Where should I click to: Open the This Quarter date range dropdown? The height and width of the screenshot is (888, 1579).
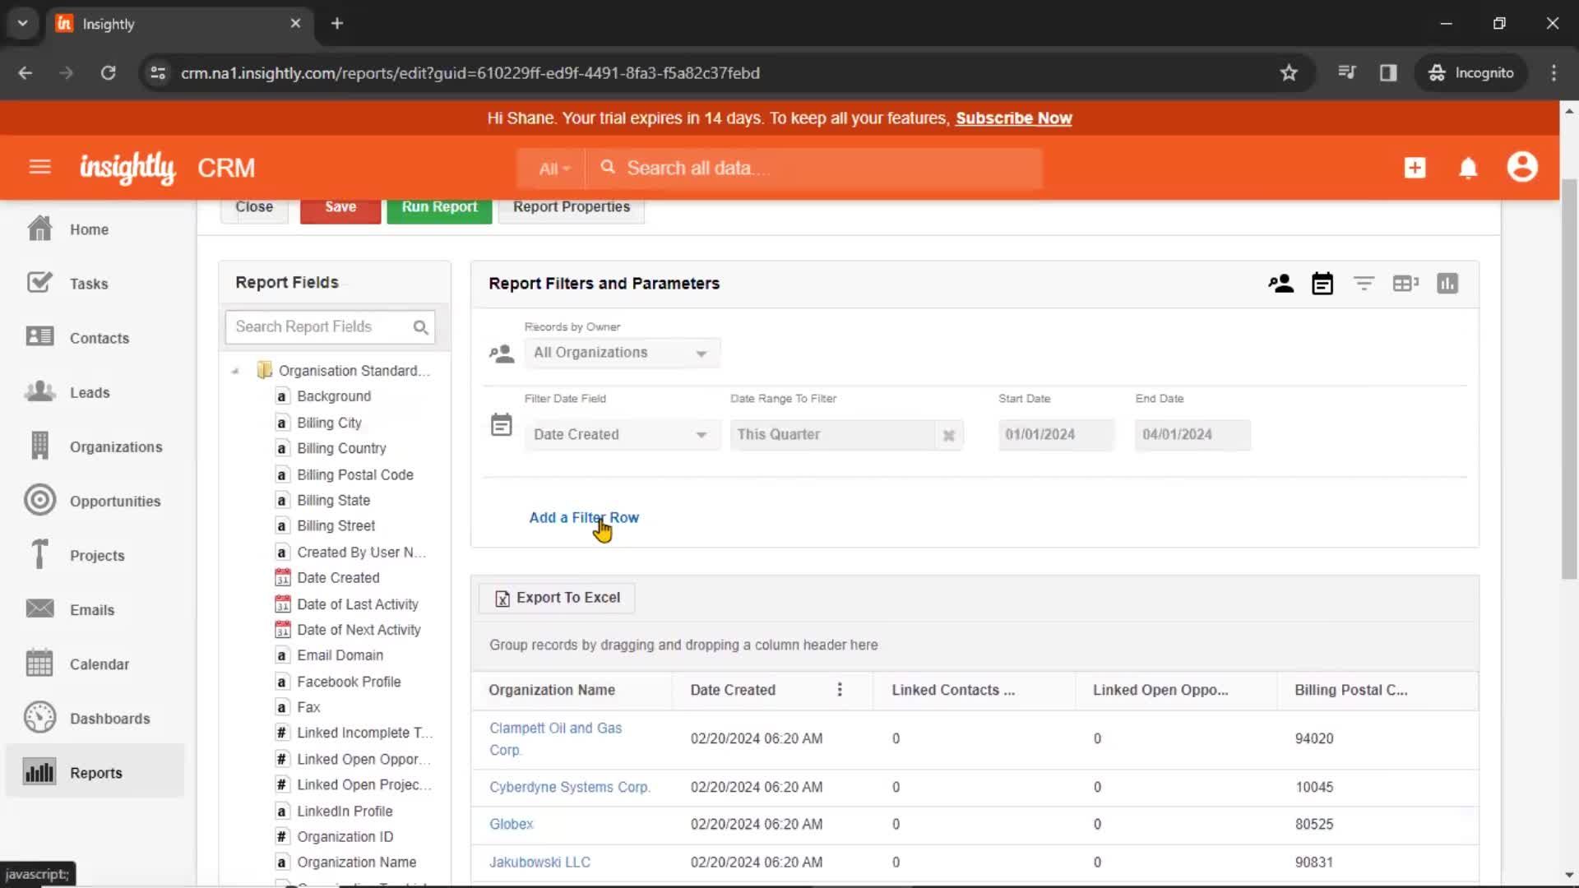click(831, 435)
